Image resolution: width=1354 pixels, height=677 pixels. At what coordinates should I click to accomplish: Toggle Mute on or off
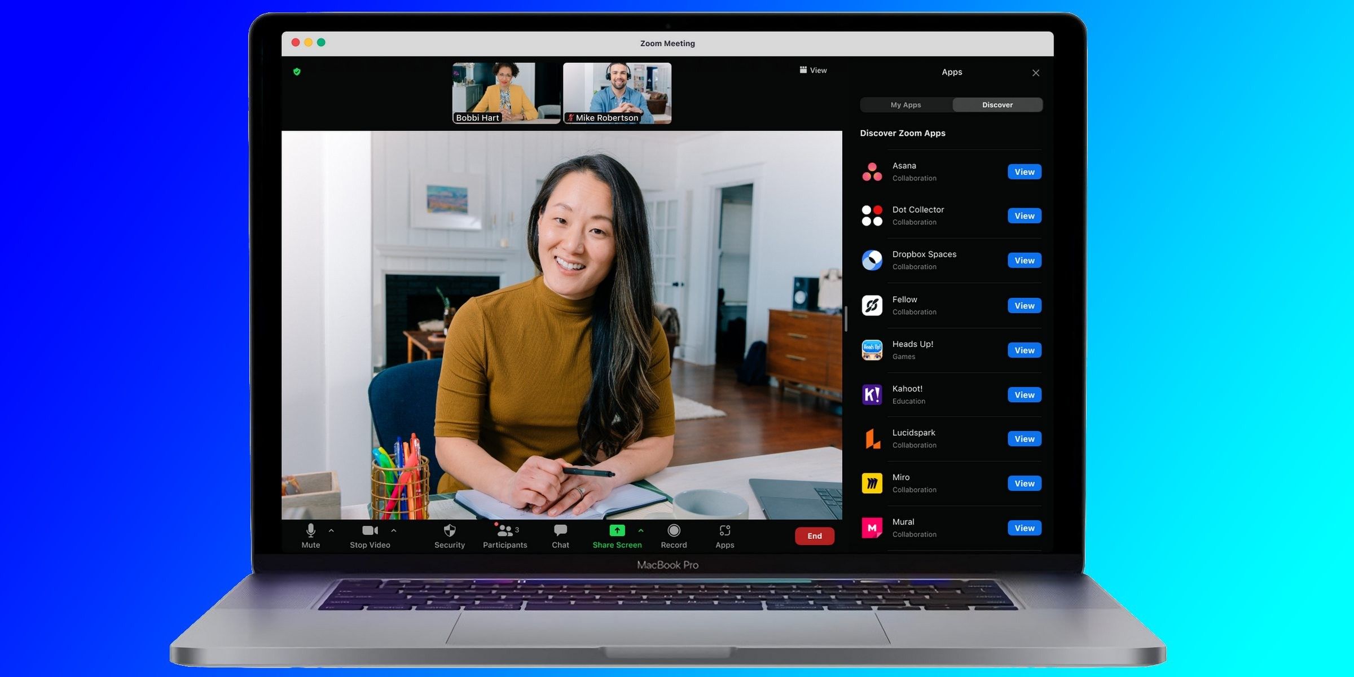pos(309,535)
